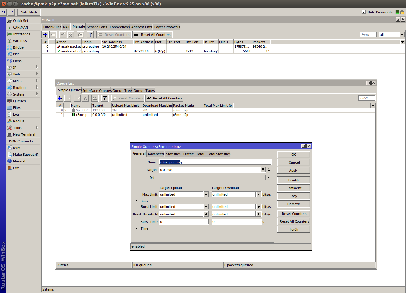Open the upload Burst Threshold dropdown
Screen dimensions: 406x293
pyautogui.click(x=206, y=214)
